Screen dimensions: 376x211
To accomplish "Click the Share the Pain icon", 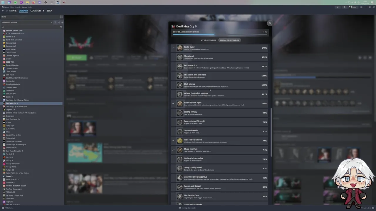I will [180, 150].
